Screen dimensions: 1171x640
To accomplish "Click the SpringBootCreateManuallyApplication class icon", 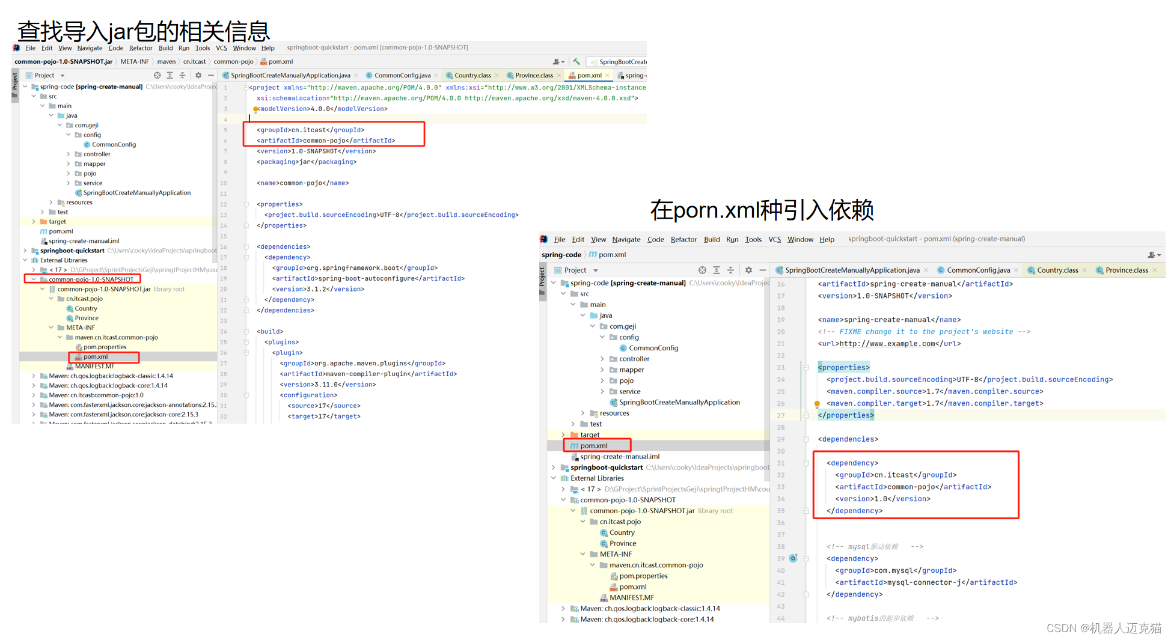I will click(79, 192).
